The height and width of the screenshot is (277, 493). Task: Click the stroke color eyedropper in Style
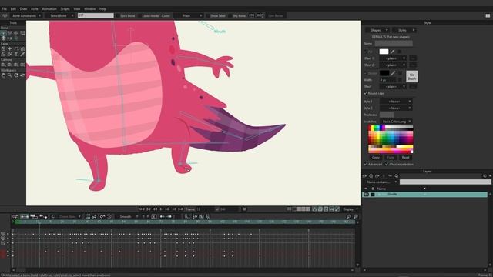tap(393, 73)
